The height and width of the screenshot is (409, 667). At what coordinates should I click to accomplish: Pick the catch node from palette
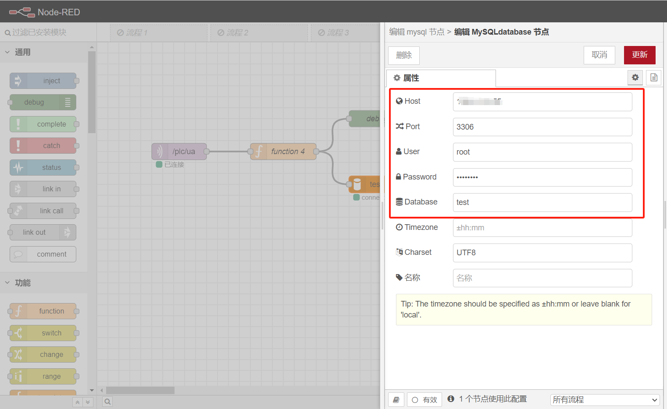[x=43, y=146]
